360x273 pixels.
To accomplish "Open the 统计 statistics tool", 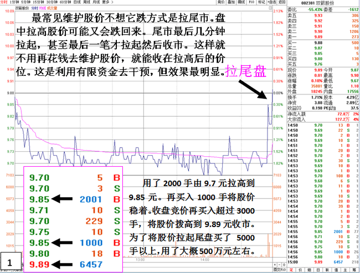I will pos(241,3).
